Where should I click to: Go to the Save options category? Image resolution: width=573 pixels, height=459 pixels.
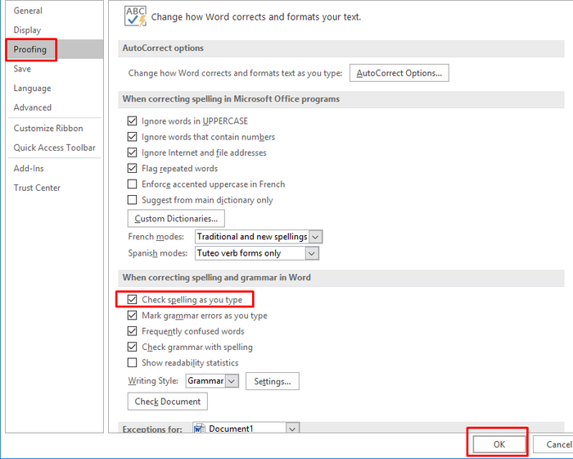[x=22, y=69]
